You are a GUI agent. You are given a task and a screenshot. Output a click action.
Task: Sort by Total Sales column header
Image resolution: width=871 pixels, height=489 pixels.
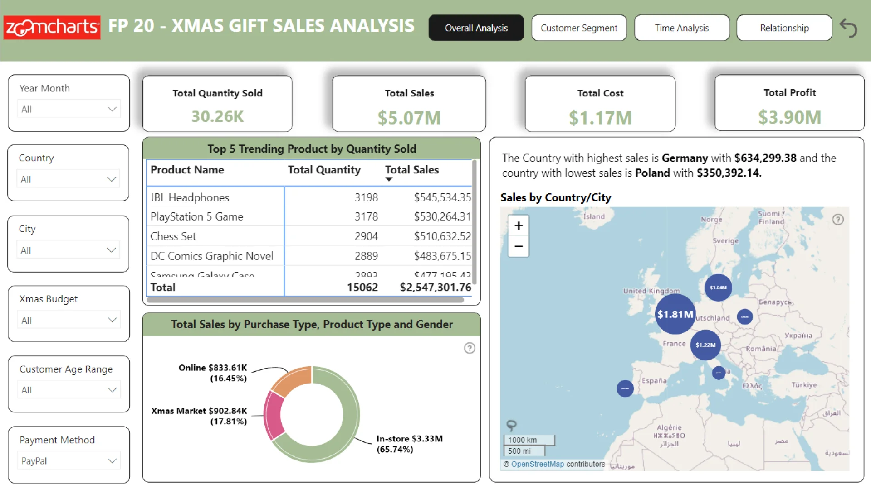point(412,170)
